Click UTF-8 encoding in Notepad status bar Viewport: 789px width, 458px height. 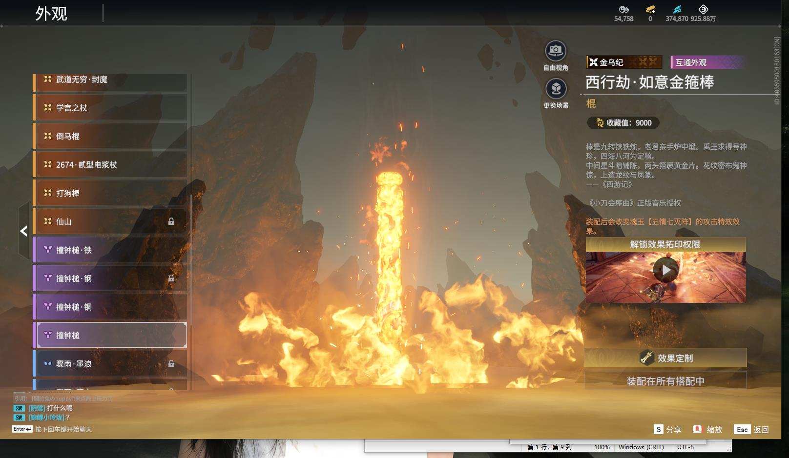(685, 447)
